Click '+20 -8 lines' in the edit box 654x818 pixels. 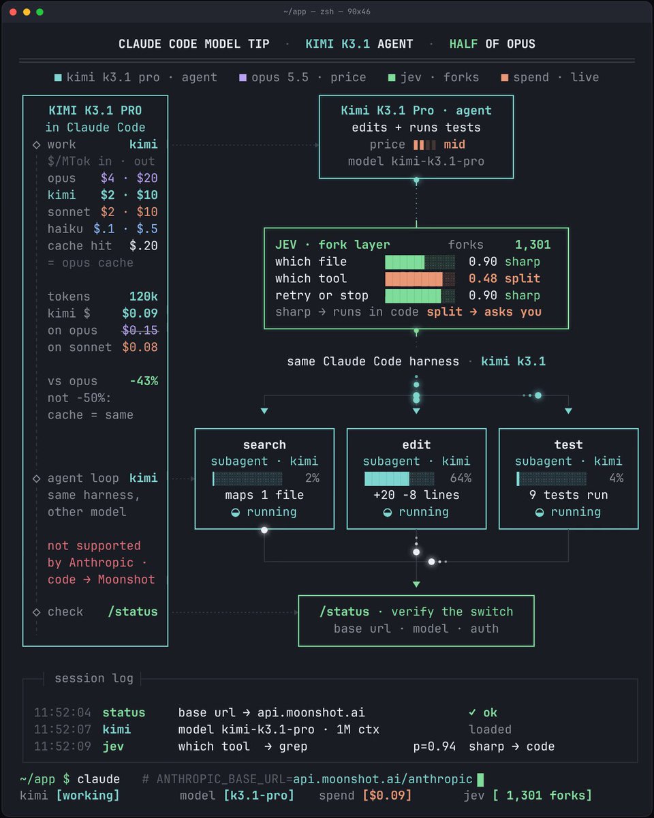coord(416,495)
